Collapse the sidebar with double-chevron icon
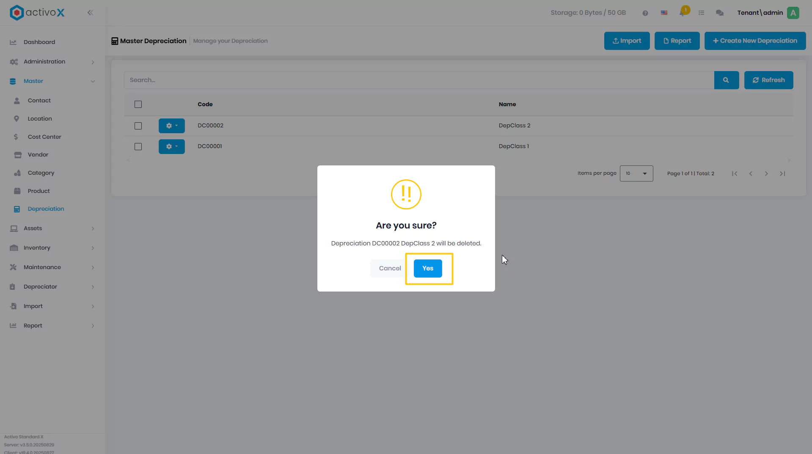 (x=90, y=13)
